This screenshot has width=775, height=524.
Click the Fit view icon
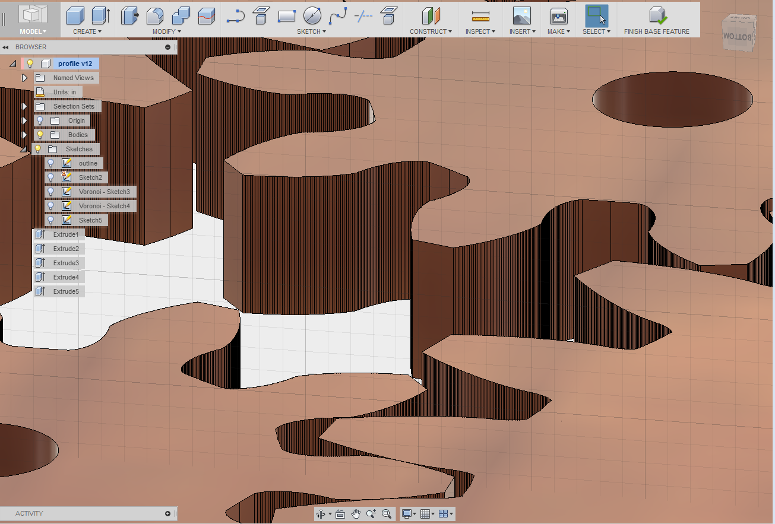(x=386, y=514)
